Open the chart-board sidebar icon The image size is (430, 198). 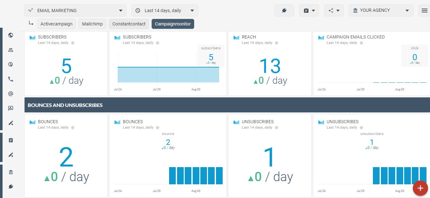[x=11, y=108]
